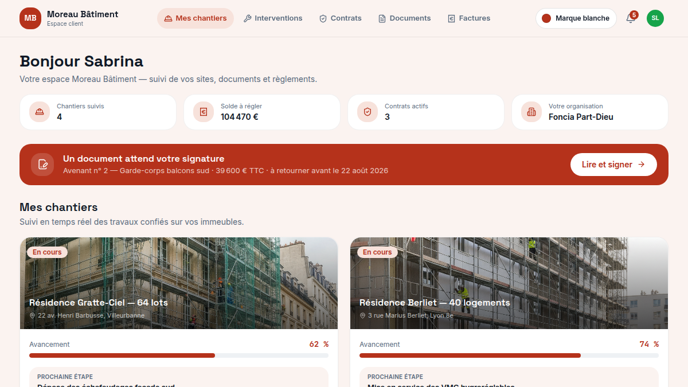Image resolution: width=688 pixels, height=387 pixels.
Task: Click the Bonjour Sabrina heading
Action: (81, 61)
